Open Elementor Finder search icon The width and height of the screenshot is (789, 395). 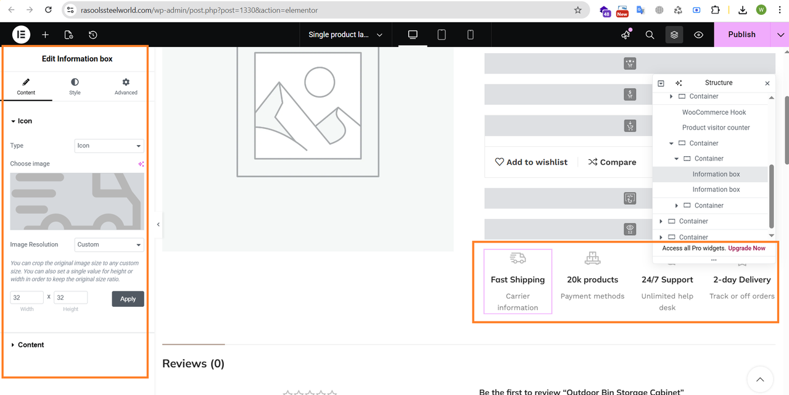click(650, 35)
